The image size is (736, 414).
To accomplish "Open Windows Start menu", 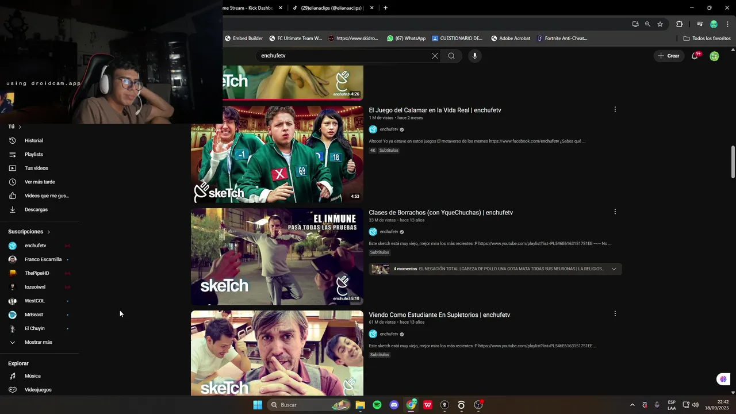I will pos(258,405).
